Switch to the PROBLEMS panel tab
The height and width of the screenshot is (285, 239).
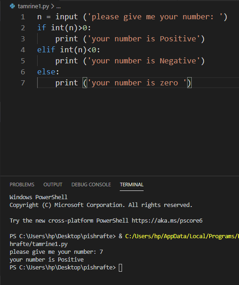[22, 184]
